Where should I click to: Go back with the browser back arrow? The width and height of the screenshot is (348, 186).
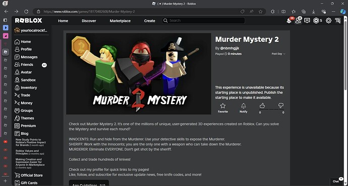click(x=6, y=12)
